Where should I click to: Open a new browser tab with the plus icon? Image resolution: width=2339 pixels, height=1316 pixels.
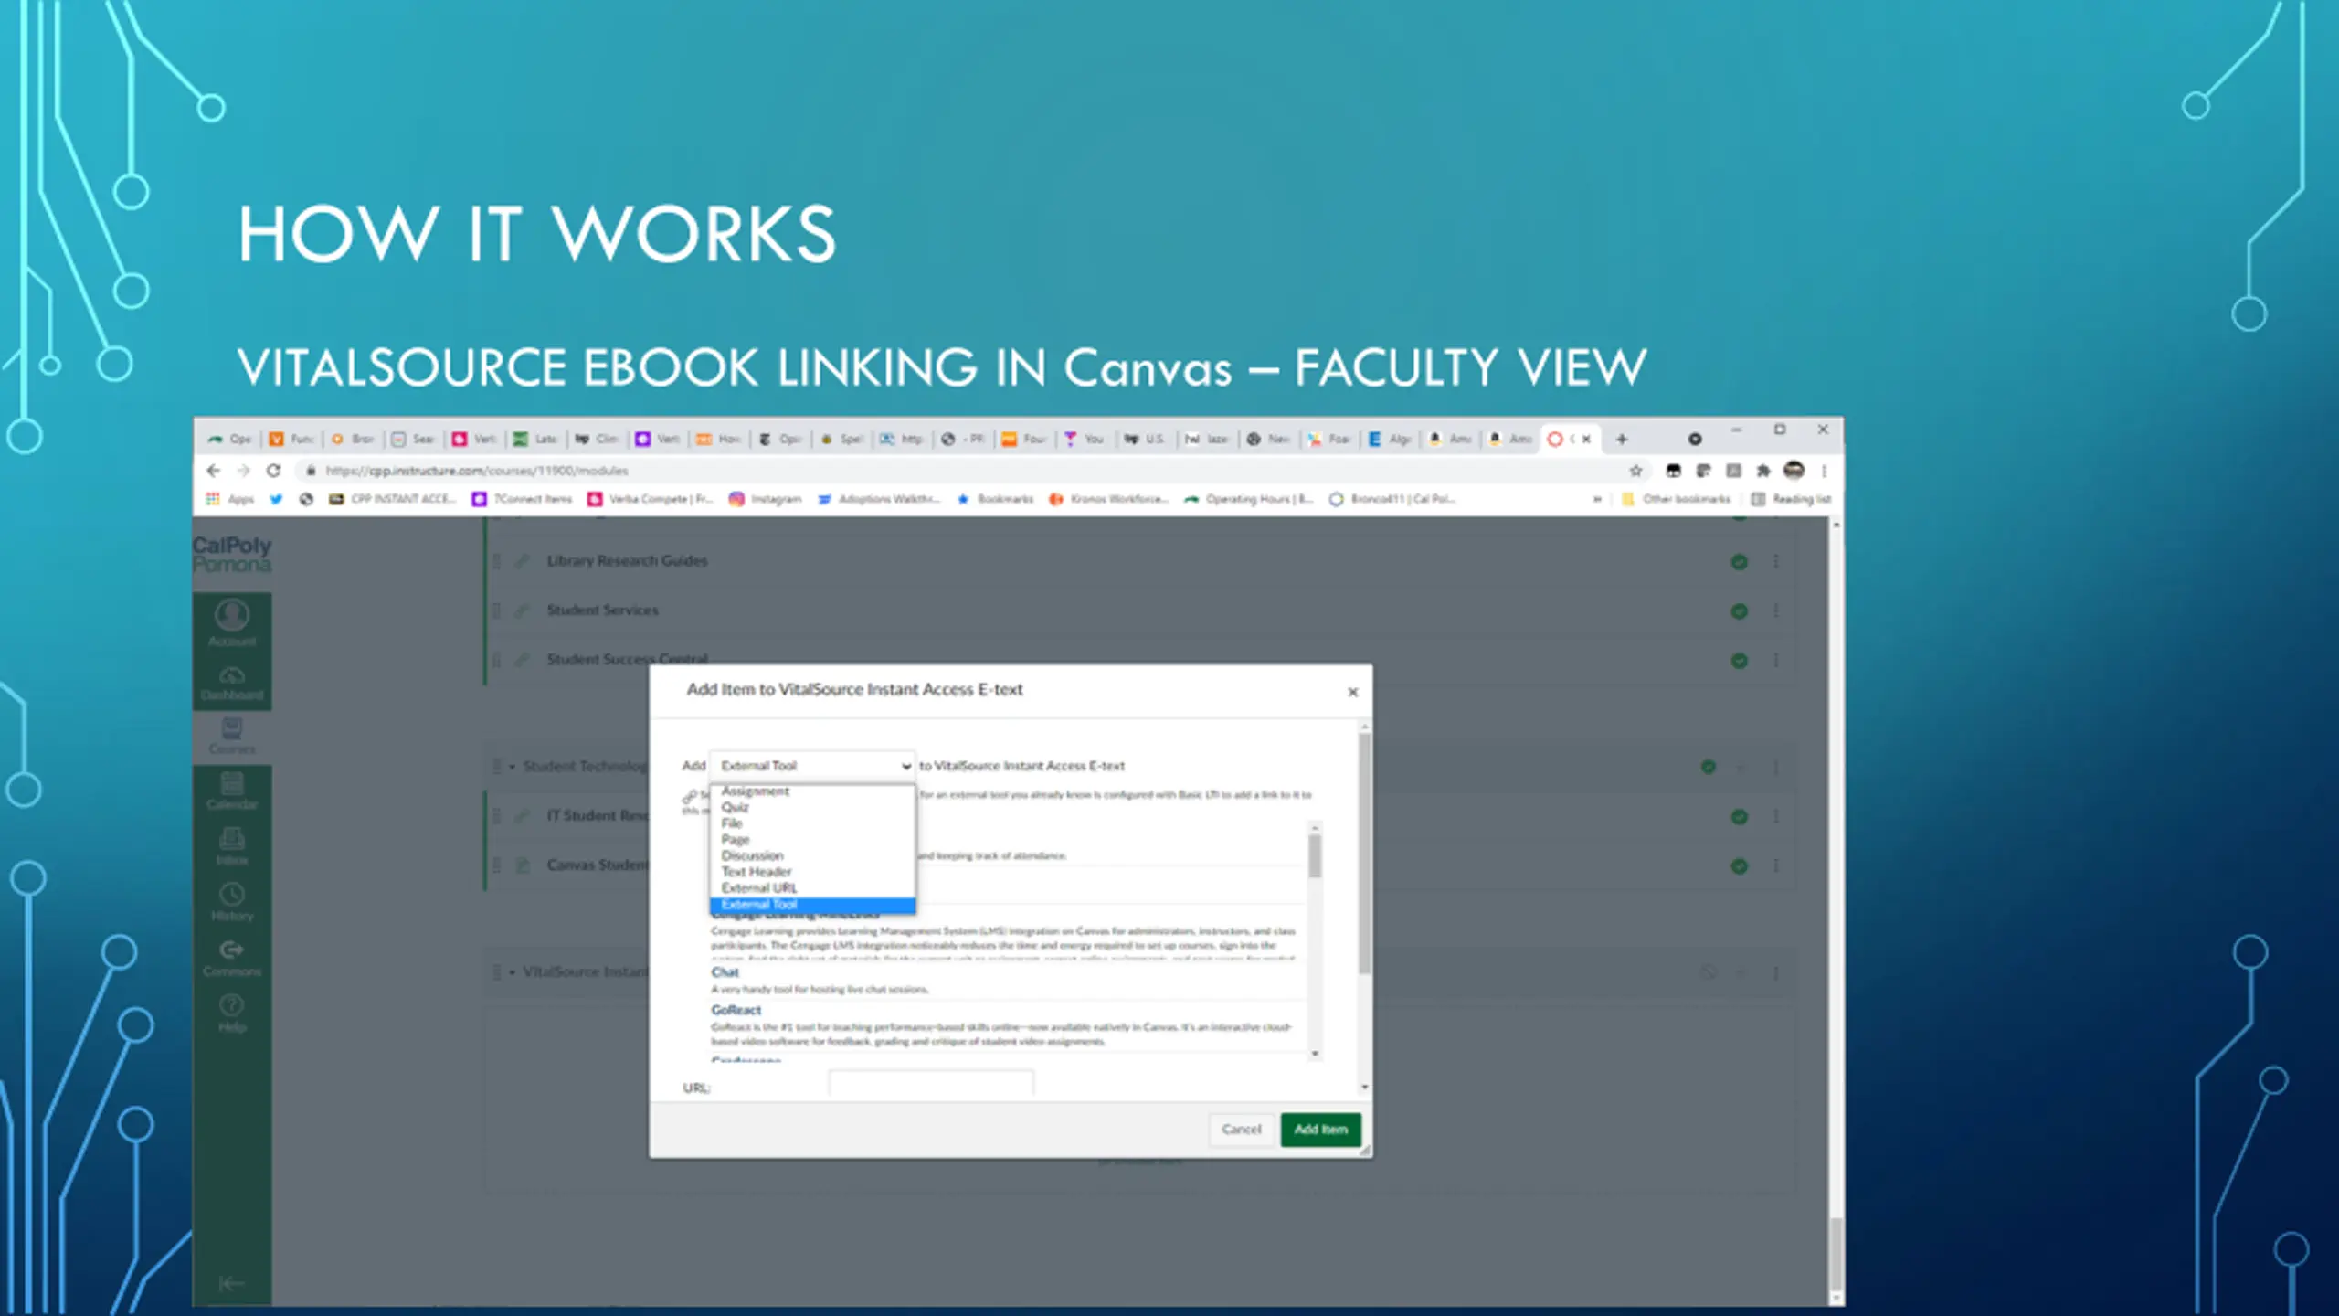click(1622, 440)
